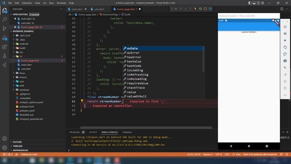
Task: Click Pixel 4 XL device in status bar
Action: pos(260,154)
